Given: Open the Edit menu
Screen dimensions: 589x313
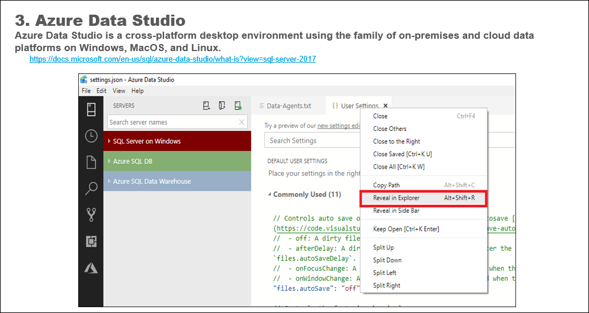Looking at the screenshot, I should coord(101,90).
